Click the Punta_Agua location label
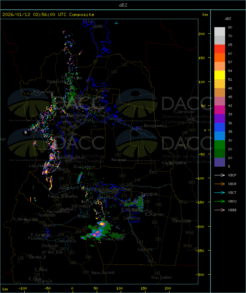Viewport: 246px width, 293px height. (x=113, y=239)
